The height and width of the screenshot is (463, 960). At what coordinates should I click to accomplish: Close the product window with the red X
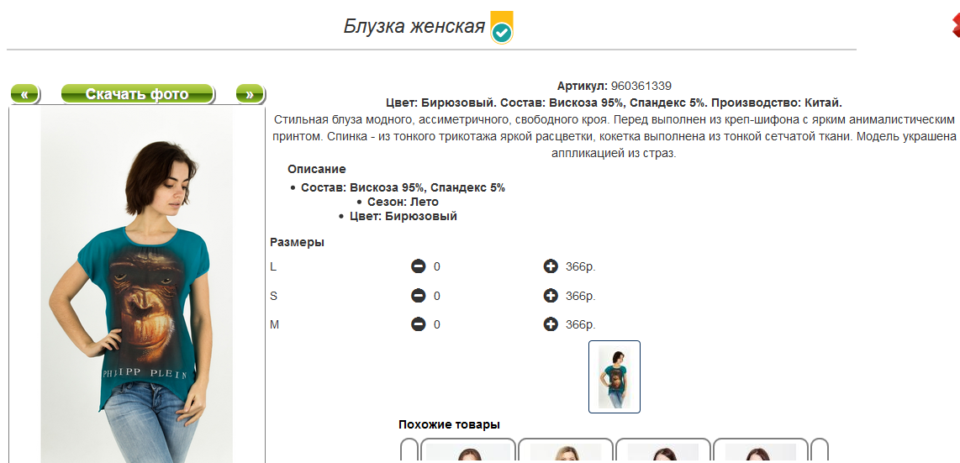955,27
